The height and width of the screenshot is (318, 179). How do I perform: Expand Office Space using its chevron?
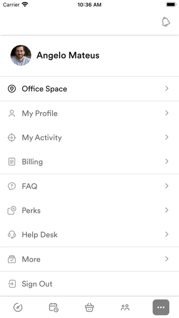click(167, 89)
